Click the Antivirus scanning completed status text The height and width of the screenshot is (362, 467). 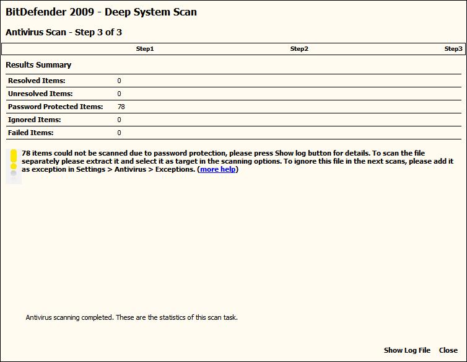tap(132, 317)
